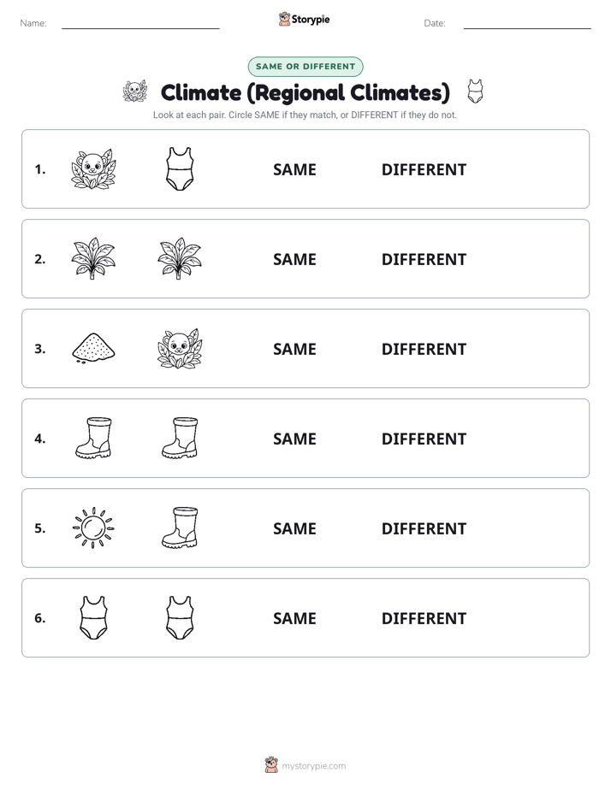The width and height of the screenshot is (611, 790).
Task: Click the first plant icon in row 2
Action: (93, 258)
